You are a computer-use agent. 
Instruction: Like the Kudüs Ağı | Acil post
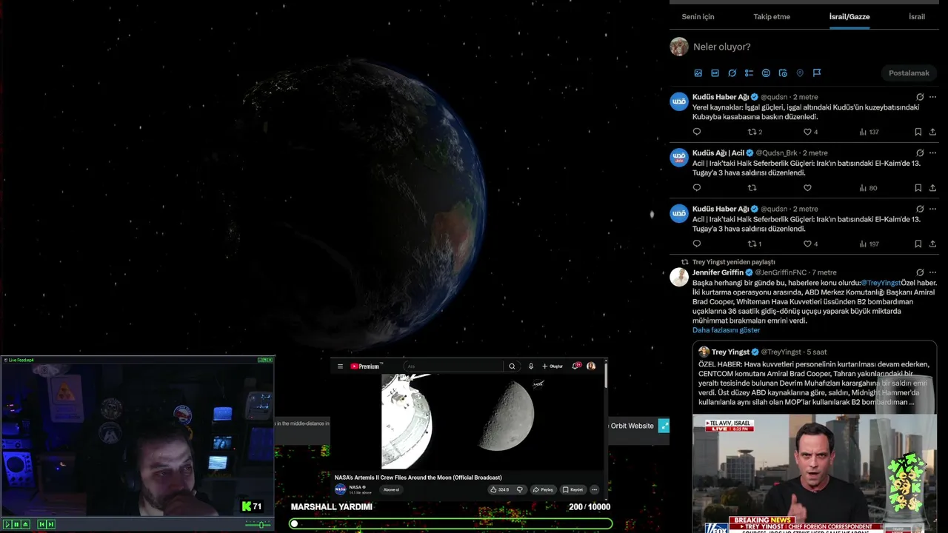click(x=807, y=188)
